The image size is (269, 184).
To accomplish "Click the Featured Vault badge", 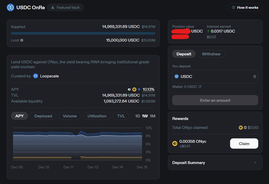I will pyautogui.click(x=65, y=7).
